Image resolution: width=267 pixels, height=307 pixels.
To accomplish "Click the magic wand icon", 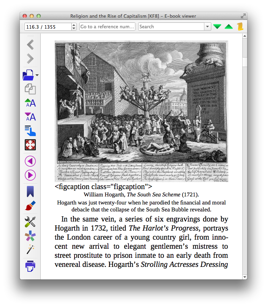I will pyautogui.click(x=30, y=249).
